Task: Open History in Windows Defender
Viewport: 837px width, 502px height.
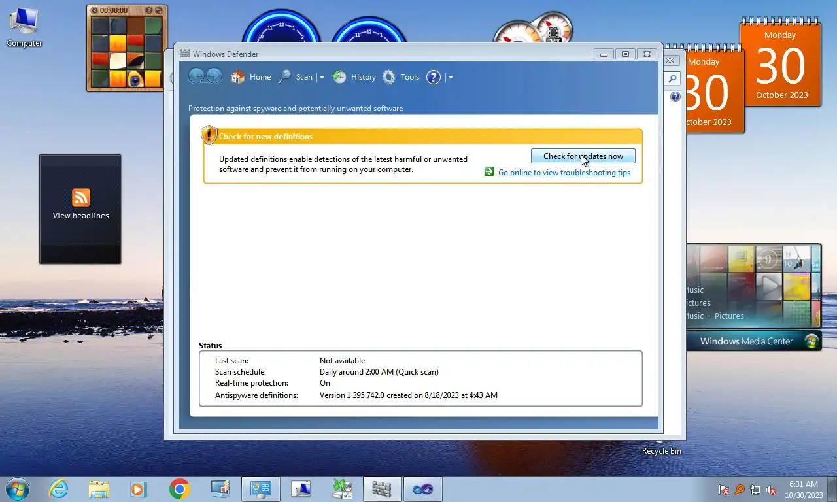Action: tap(354, 77)
